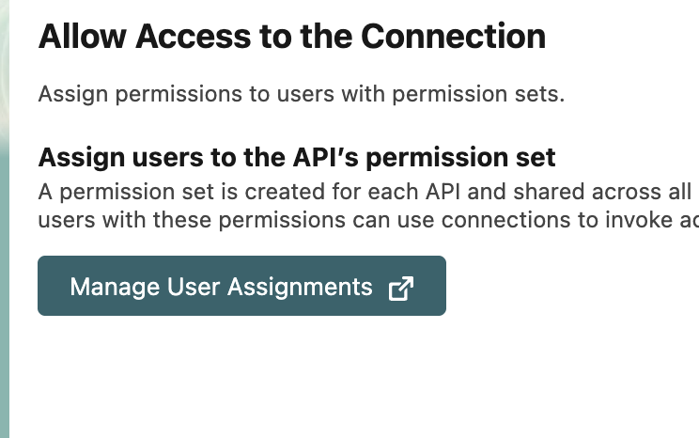The width and height of the screenshot is (699, 438).
Task: Click the "Allow Access to the Connection" heading
Action: coord(291,37)
